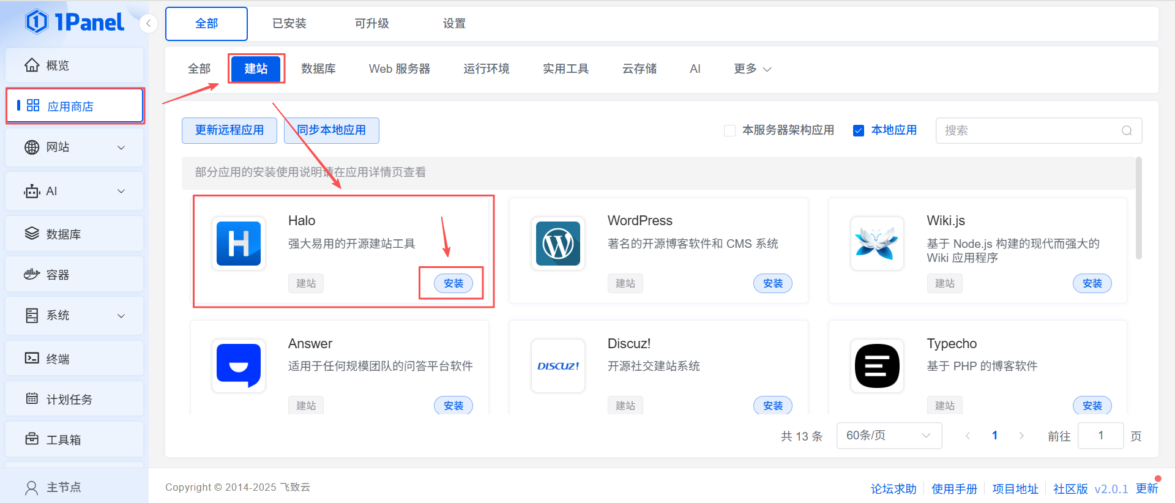The height and width of the screenshot is (503, 1175).
Task: Switch to the 设置 tab
Action: 454,24
